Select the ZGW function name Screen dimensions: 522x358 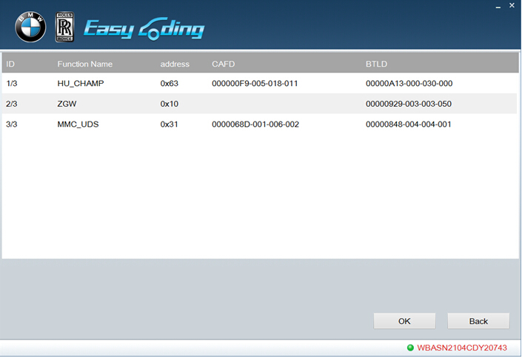[x=67, y=104]
